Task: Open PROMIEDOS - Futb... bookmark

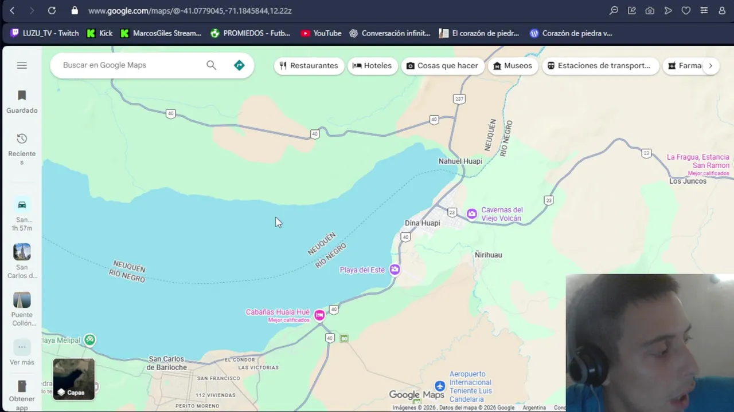Action: (251, 33)
